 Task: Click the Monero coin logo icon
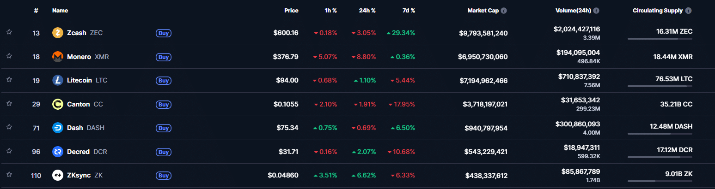(x=58, y=57)
